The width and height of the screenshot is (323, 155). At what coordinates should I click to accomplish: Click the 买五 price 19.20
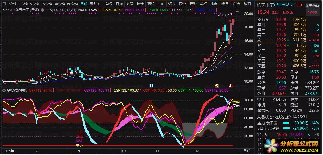(281, 66)
